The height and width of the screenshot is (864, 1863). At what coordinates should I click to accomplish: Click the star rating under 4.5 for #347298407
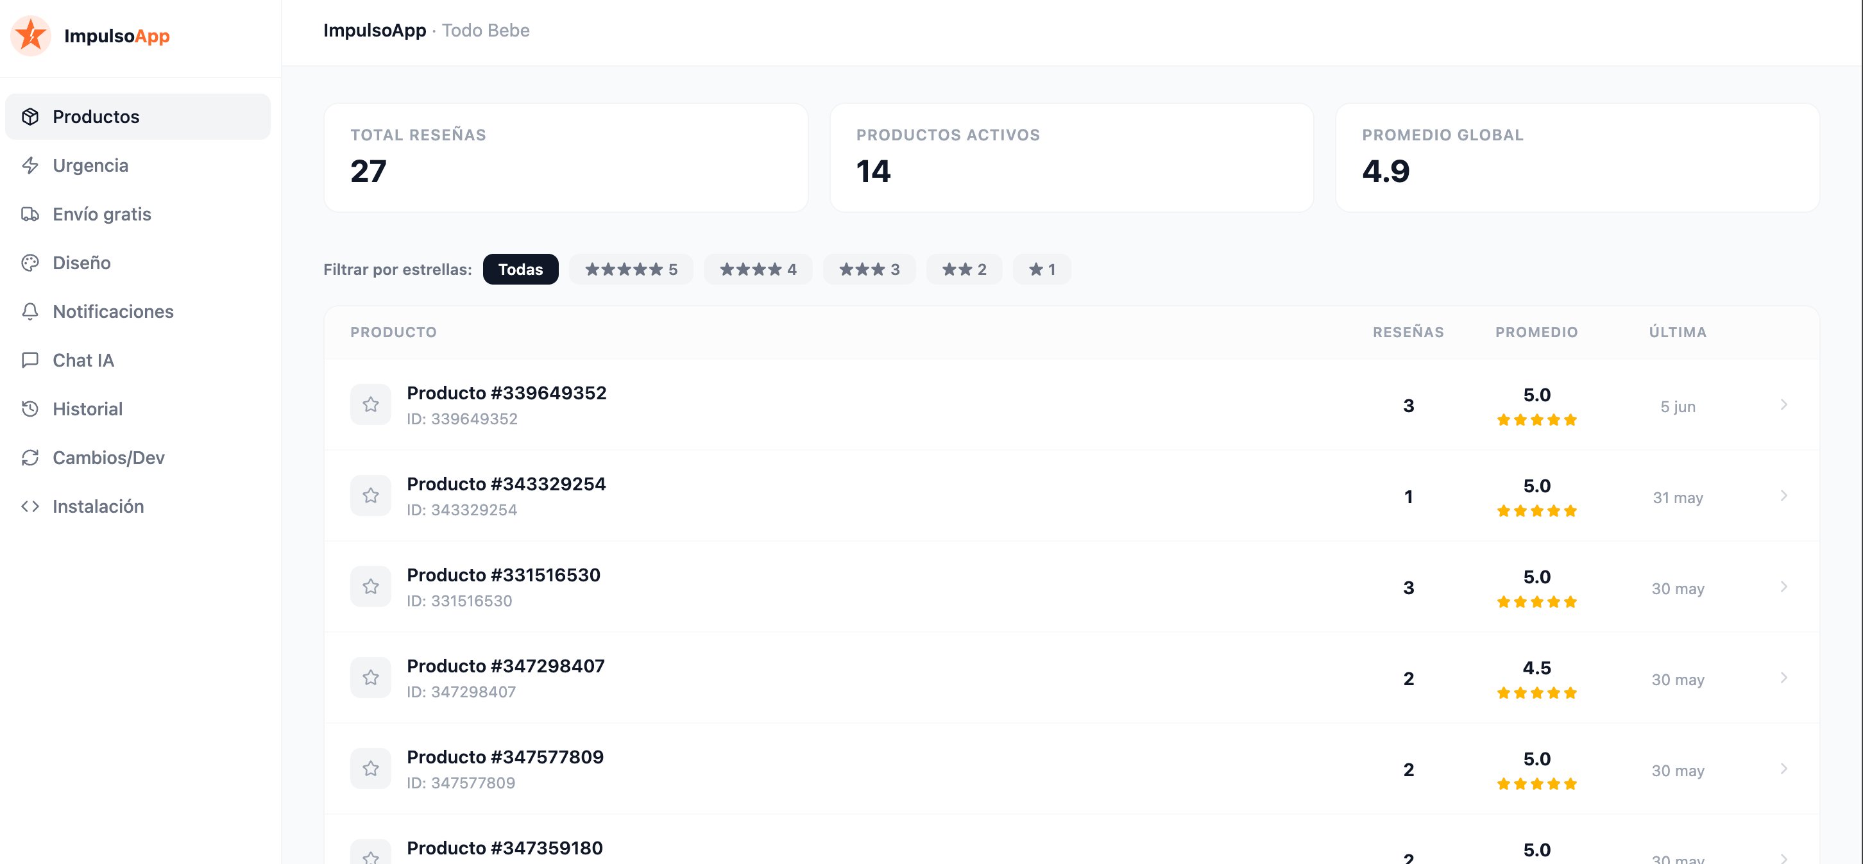[x=1537, y=693]
